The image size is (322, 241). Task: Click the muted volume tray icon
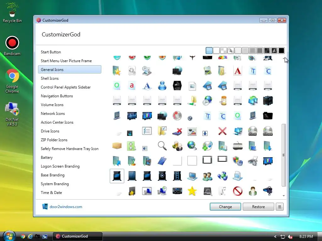pyautogui.click(x=290, y=237)
